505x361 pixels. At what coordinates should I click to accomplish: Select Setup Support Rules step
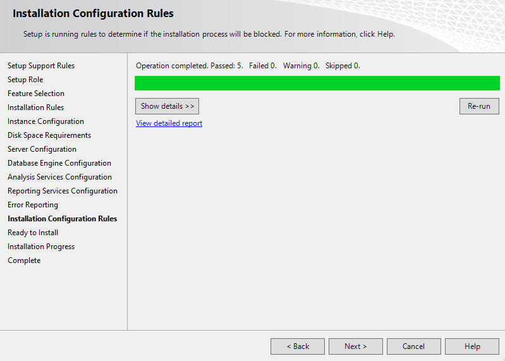41,66
